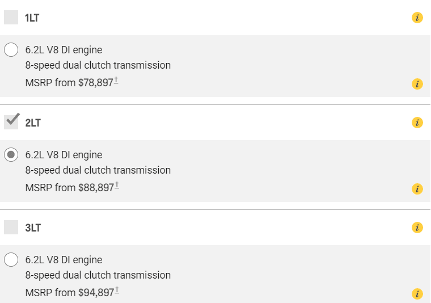Viewport: 431px width, 303px height.
Task: Click the 1LT trim name text
Action: tap(32, 18)
